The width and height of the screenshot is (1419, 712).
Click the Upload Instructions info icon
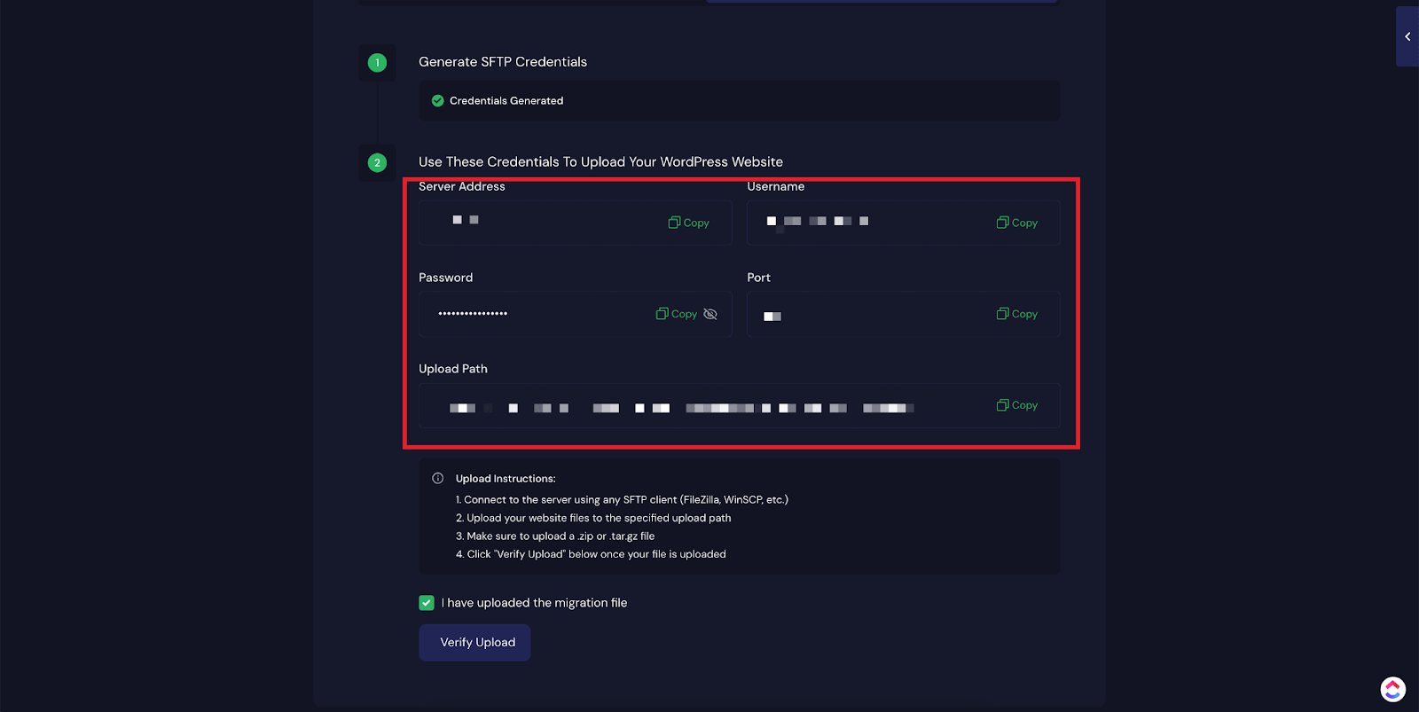coord(437,479)
